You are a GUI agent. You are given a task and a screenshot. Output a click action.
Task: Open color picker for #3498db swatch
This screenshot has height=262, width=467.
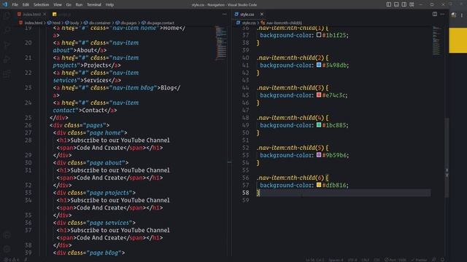[x=319, y=65]
